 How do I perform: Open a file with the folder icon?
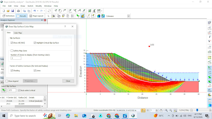(8, 11)
